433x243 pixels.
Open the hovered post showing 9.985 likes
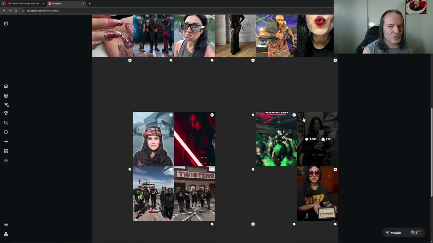(x=318, y=139)
